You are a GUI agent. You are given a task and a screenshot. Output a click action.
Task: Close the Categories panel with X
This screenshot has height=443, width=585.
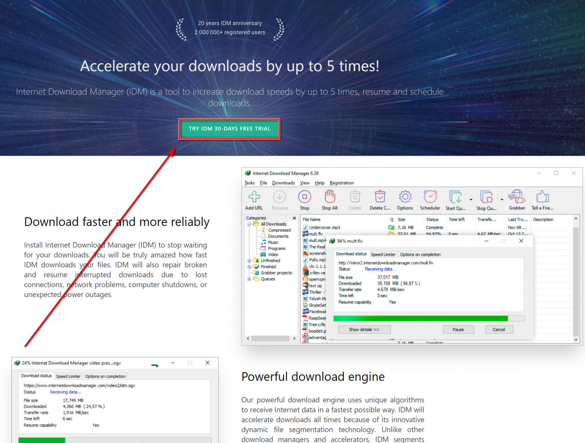[x=294, y=218]
